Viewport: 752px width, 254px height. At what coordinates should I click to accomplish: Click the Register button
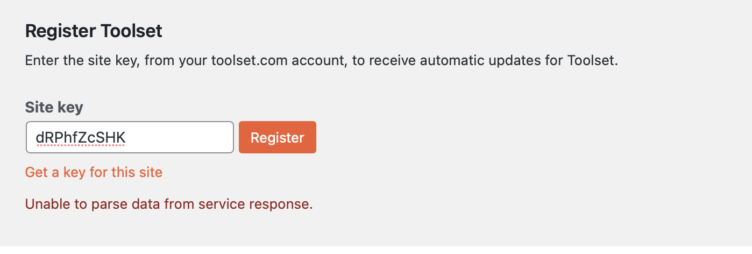pyautogui.click(x=277, y=137)
